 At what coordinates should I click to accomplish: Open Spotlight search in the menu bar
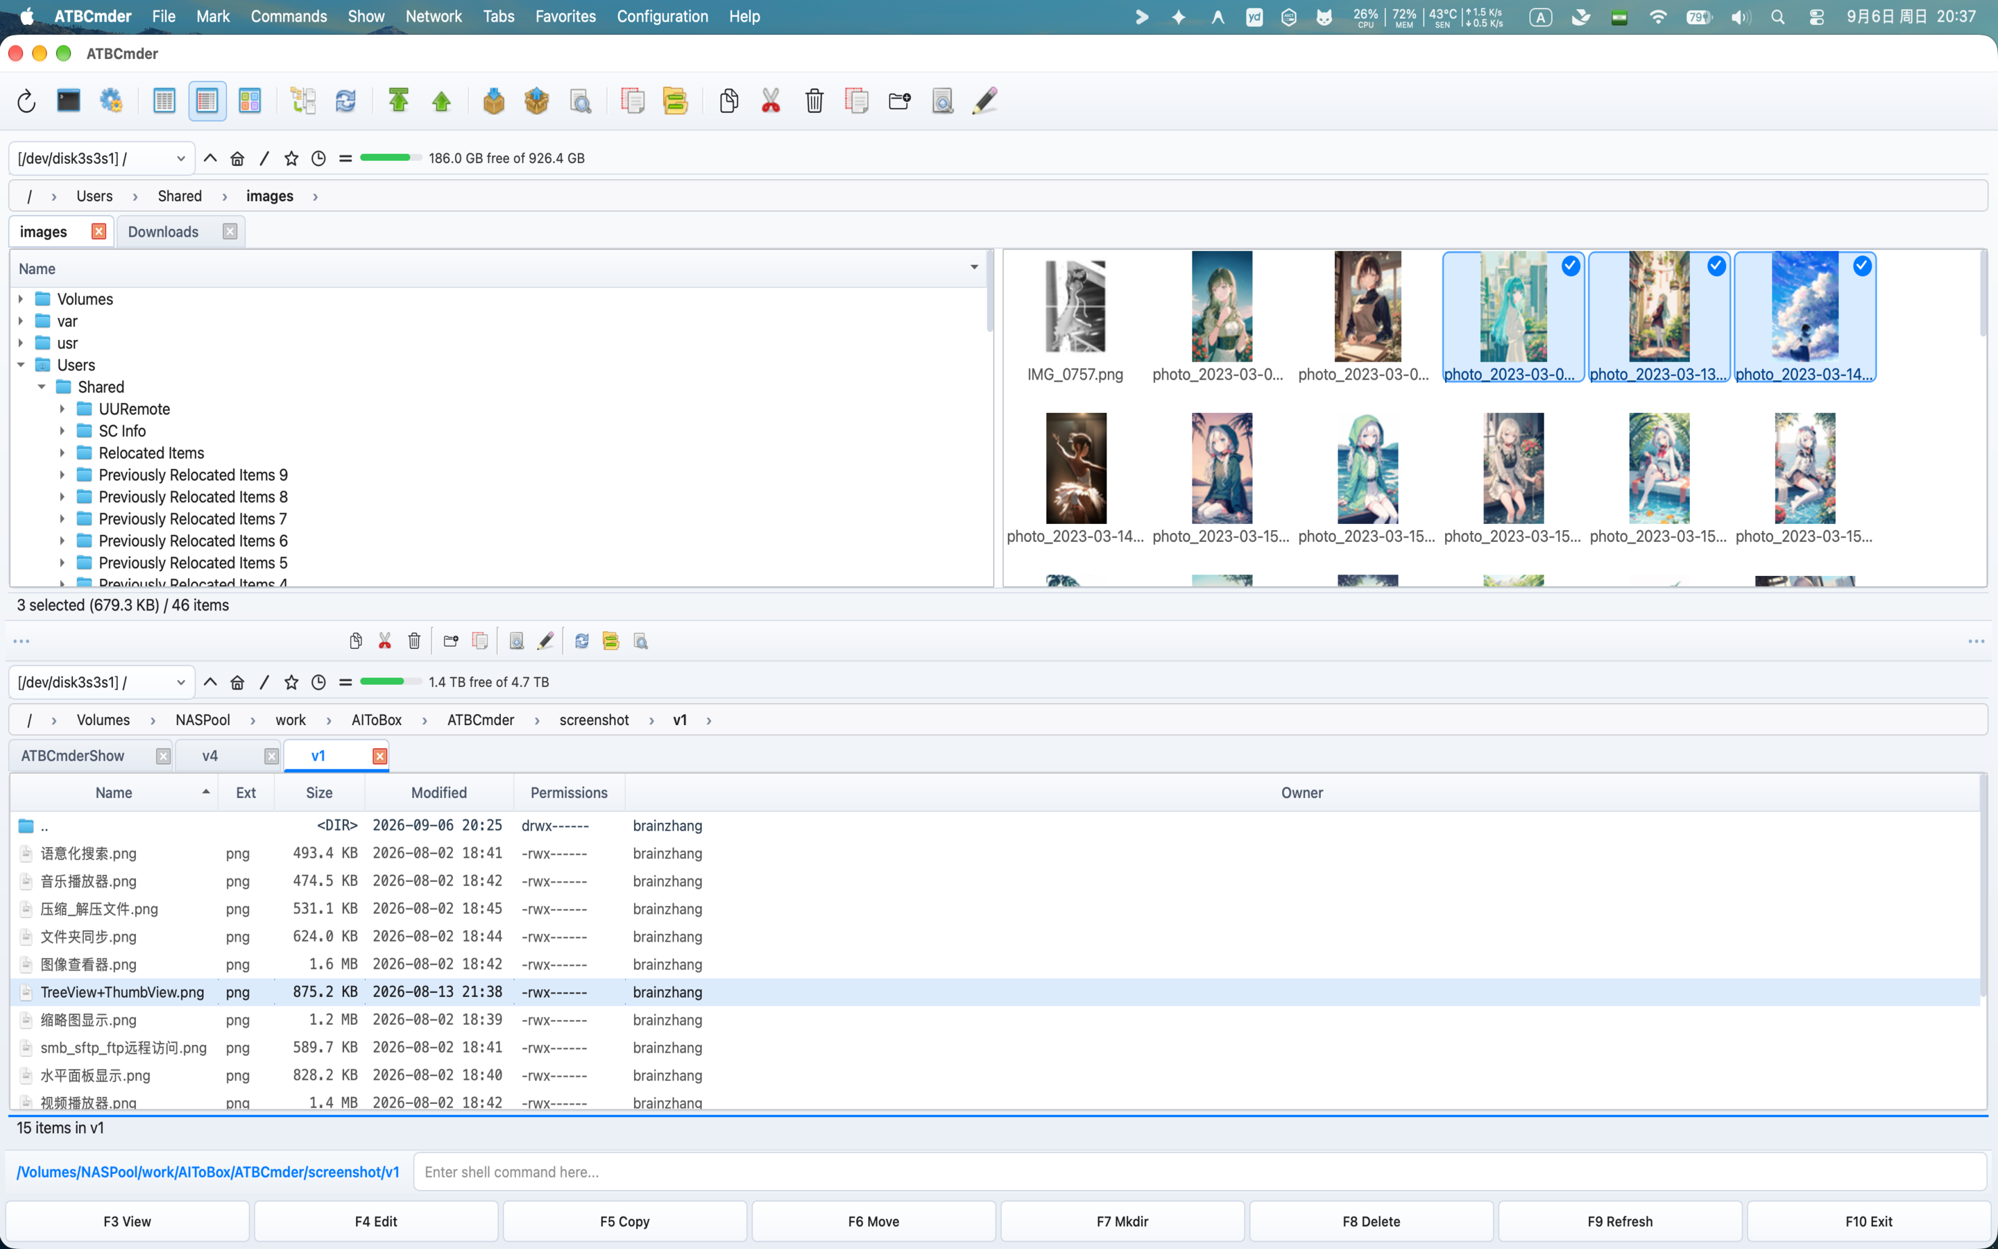click(1778, 17)
